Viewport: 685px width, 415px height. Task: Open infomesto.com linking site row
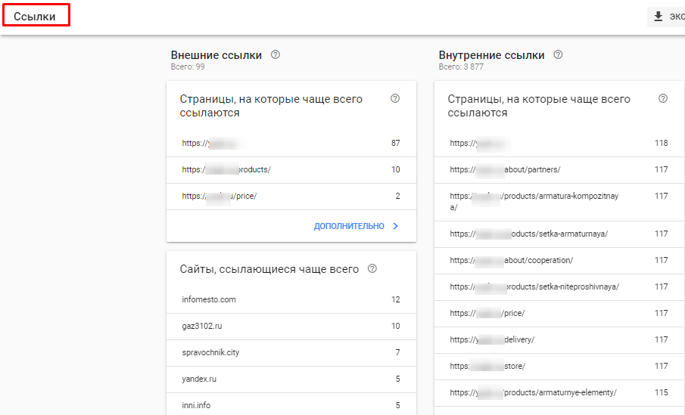(209, 299)
